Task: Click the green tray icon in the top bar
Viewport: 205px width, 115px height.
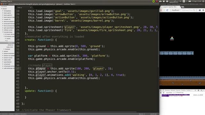Action: (153, 1)
